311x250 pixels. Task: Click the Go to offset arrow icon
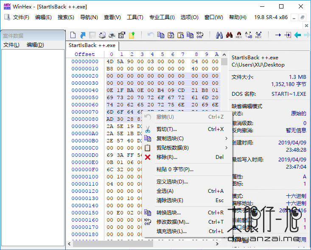278,35
